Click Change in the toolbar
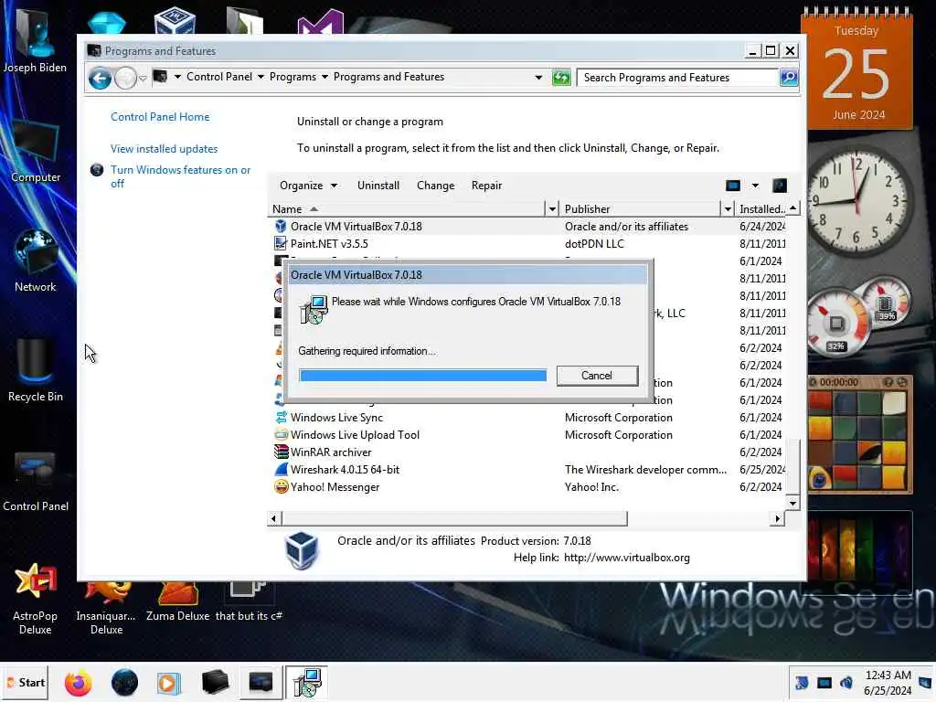This screenshot has height=702, width=936. (436, 186)
